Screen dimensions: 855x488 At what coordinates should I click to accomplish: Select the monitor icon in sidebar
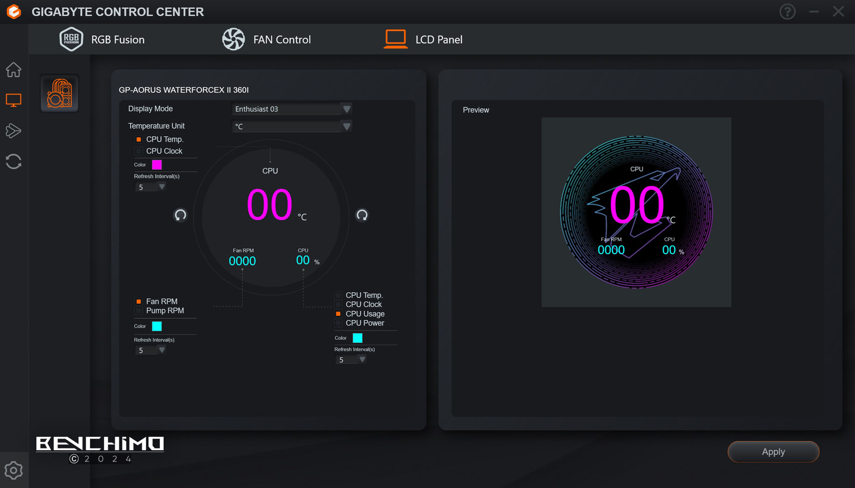click(14, 100)
